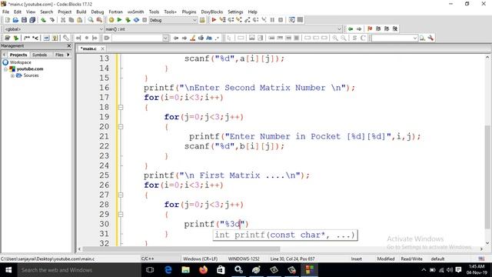This screenshot has width=492, height=277.
Task: Run the program with the green play icon
Action: (119, 20)
